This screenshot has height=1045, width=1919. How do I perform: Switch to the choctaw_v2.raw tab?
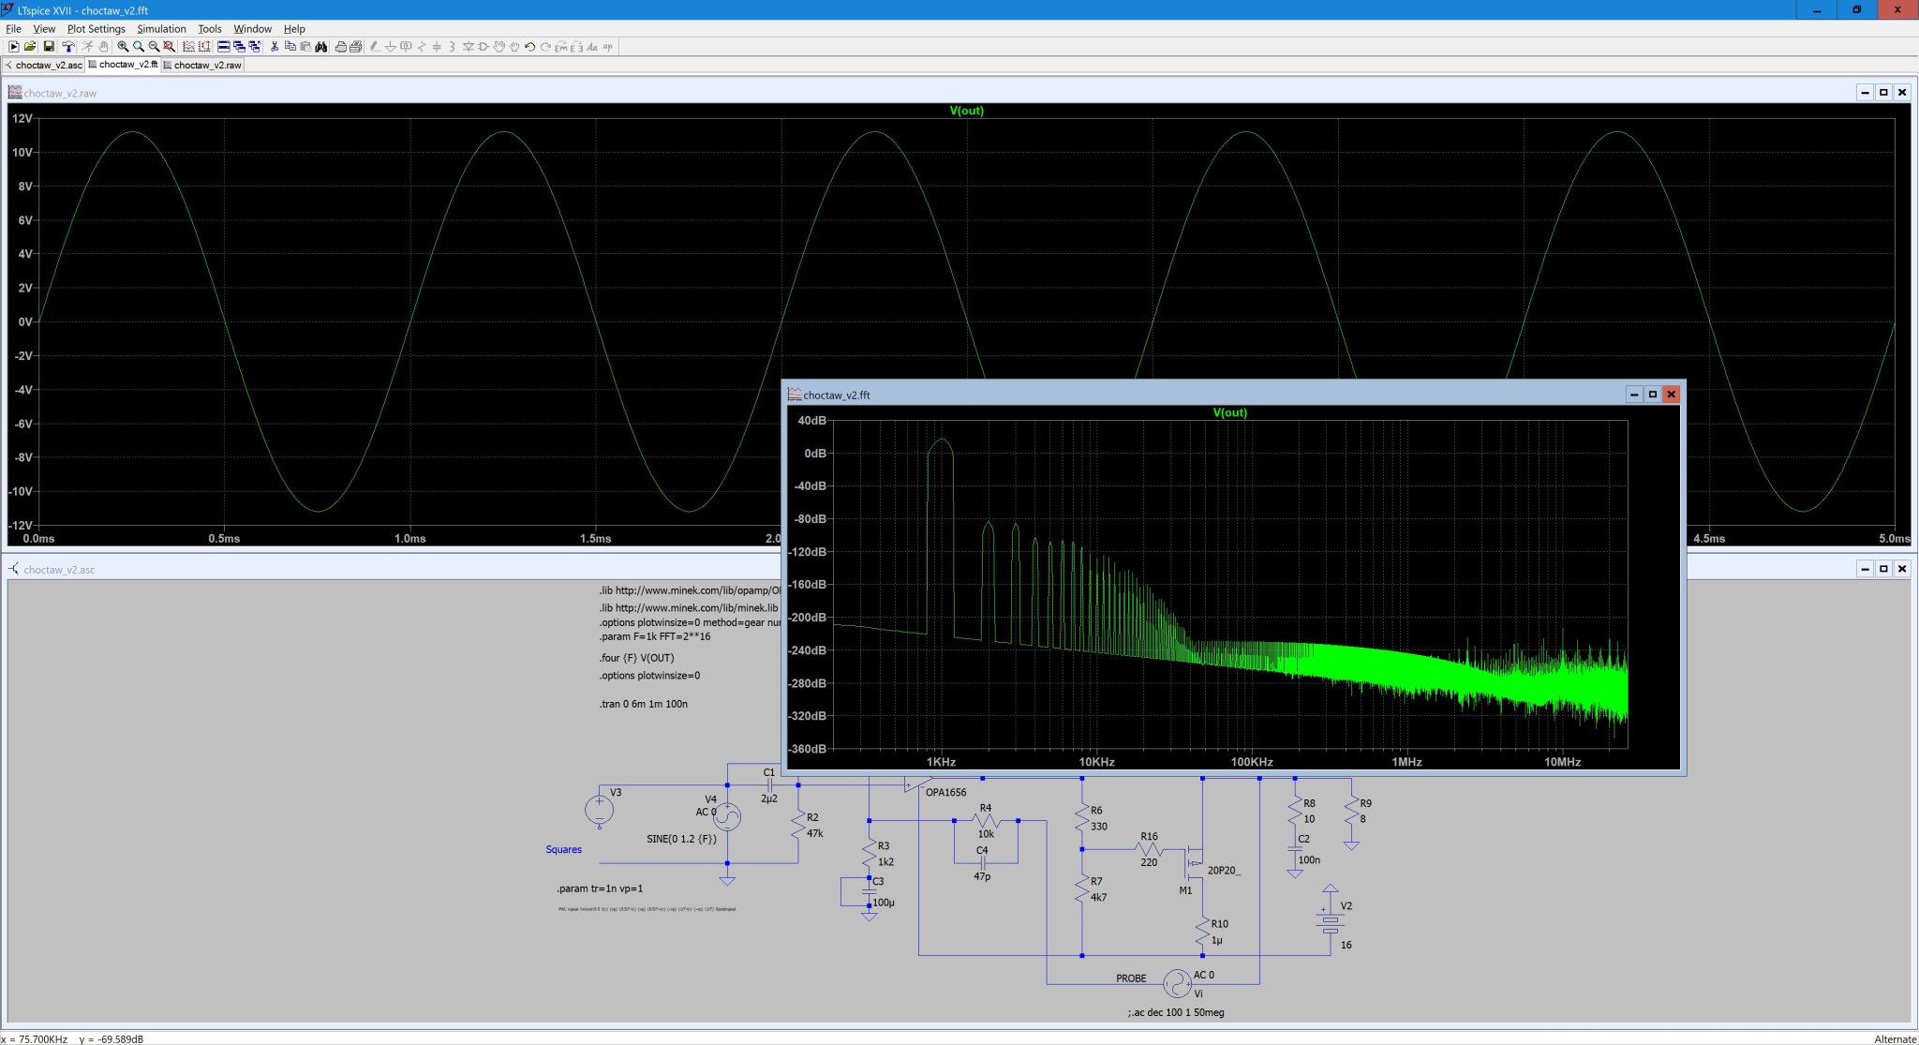pos(202,65)
